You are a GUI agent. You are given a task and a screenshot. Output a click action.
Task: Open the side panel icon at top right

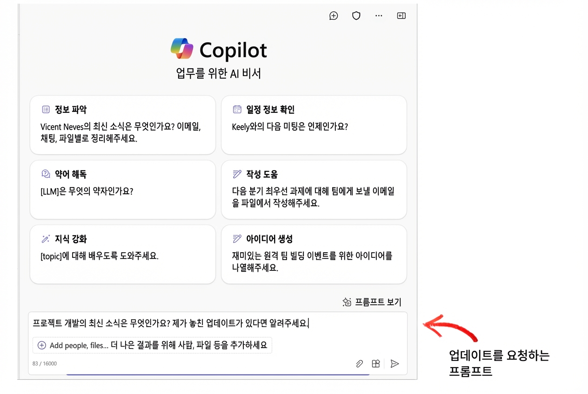[401, 16]
